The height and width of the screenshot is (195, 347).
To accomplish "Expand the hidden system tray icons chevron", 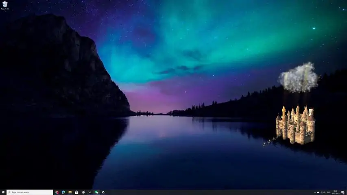I will click(x=314, y=192).
